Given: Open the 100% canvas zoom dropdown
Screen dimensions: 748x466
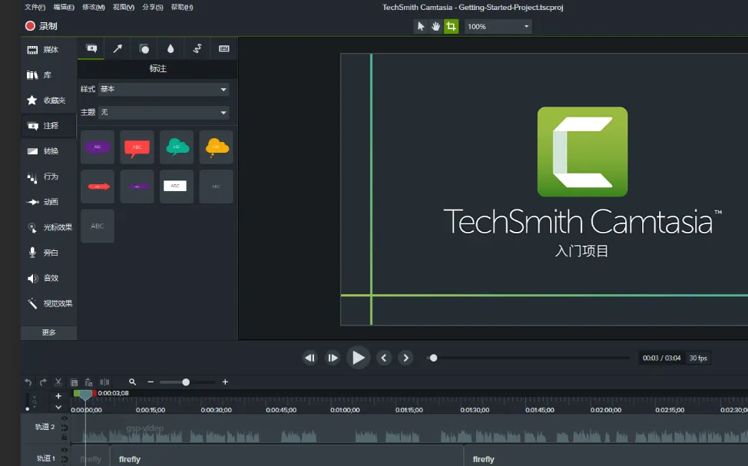Looking at the screenshot, I should click(498, 26).
